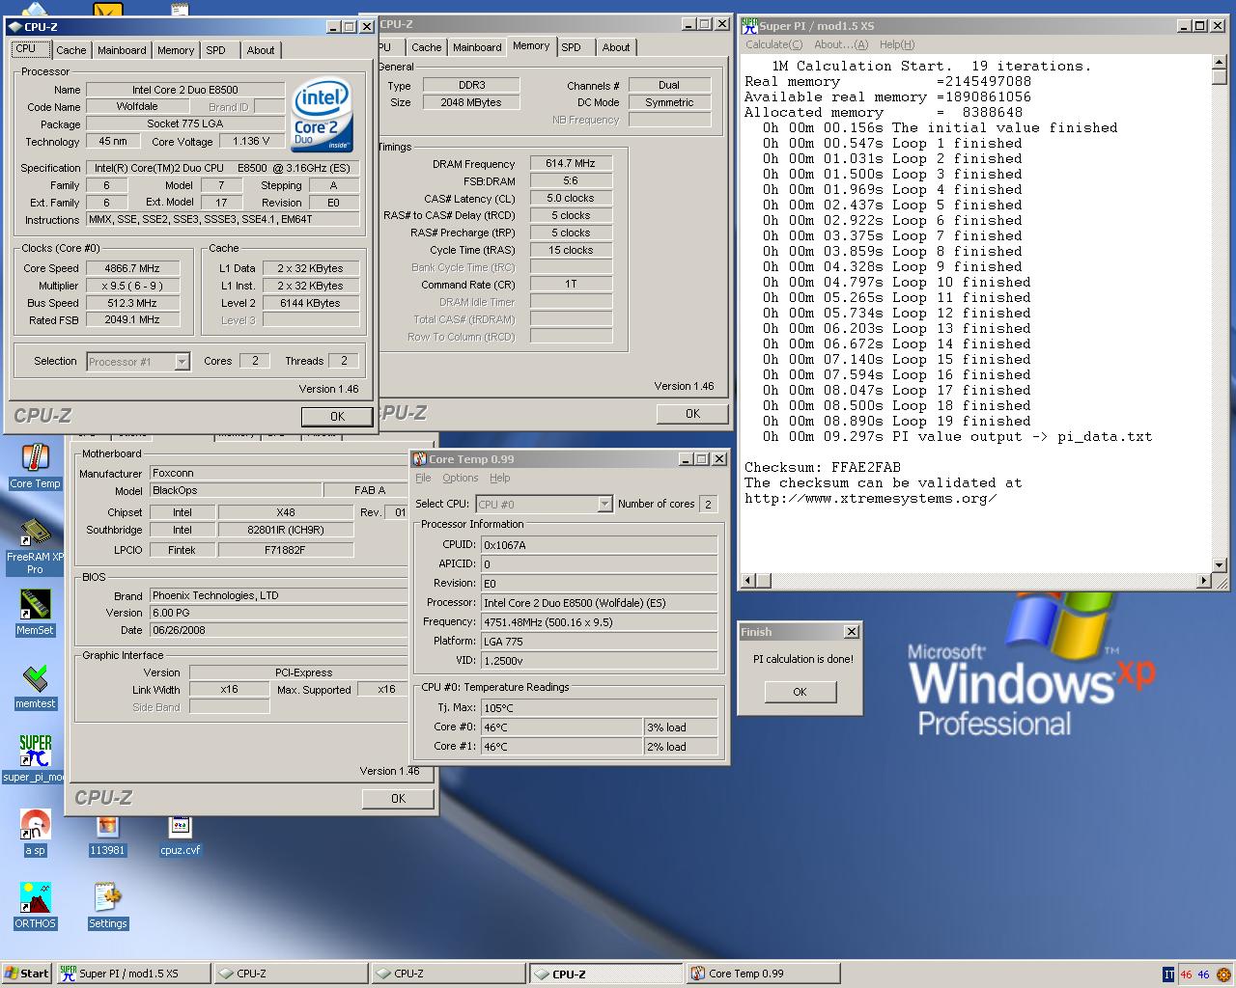Click the xtremesystems.org URL text
The image size is (1236, 988).
870,498
